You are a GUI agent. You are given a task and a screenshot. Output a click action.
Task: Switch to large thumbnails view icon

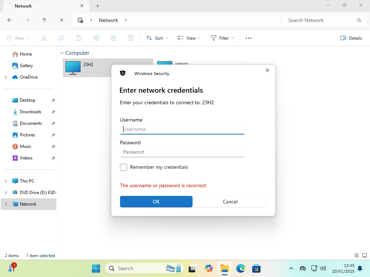(x=364, y=255)
